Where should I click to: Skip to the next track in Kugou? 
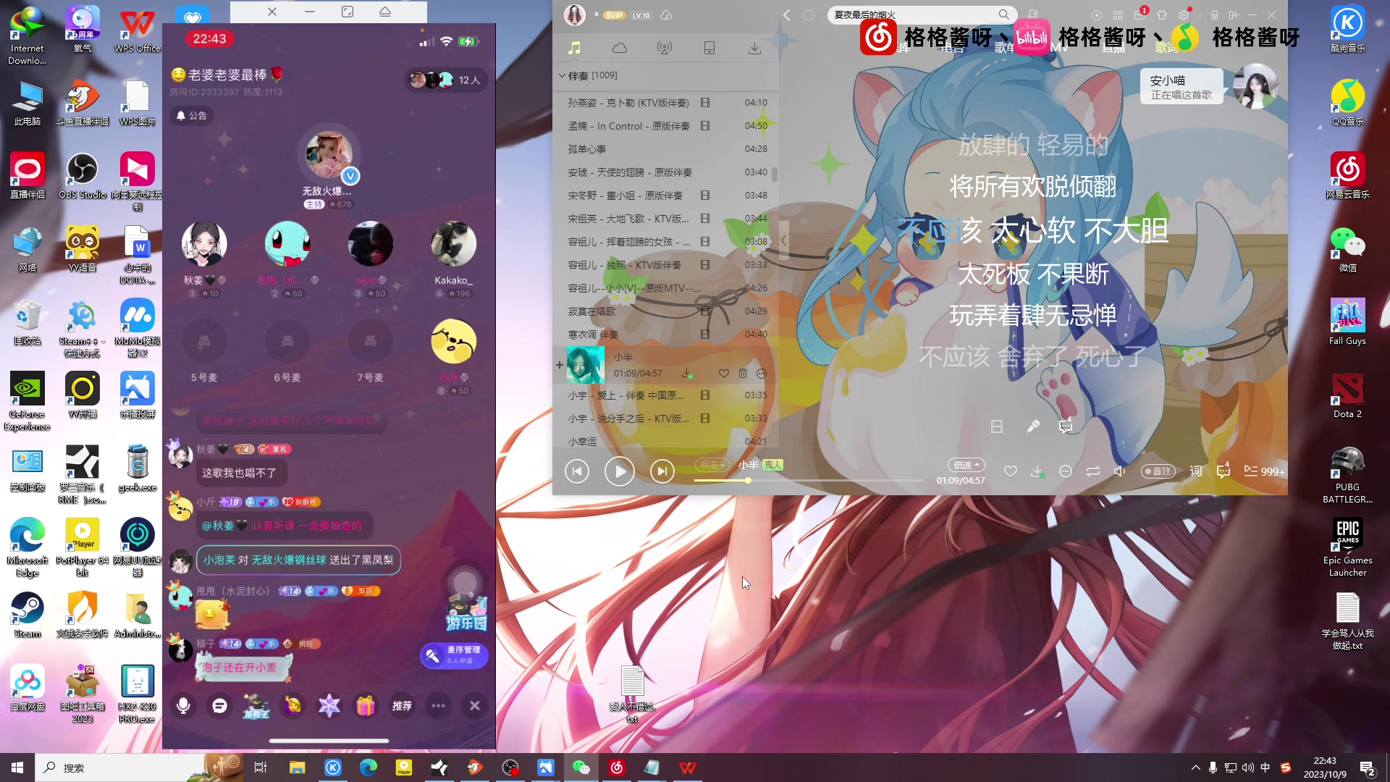pos(662,471)
